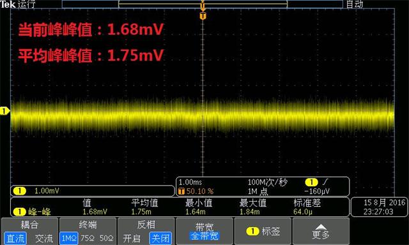Click channel 1 ground level indicator
Viewport: 409px width, 245px height.
(x=4, y=111)
